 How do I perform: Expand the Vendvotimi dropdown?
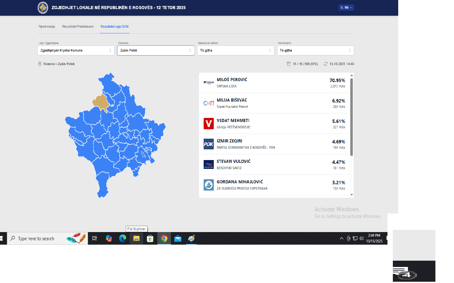point(315,50)
